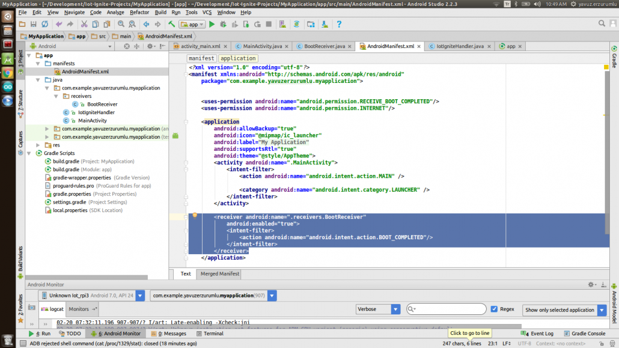
Task: Collapse the Gradle Scripts node
Action: tap(29, 153)
